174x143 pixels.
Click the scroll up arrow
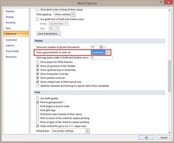tap(169, 10)
